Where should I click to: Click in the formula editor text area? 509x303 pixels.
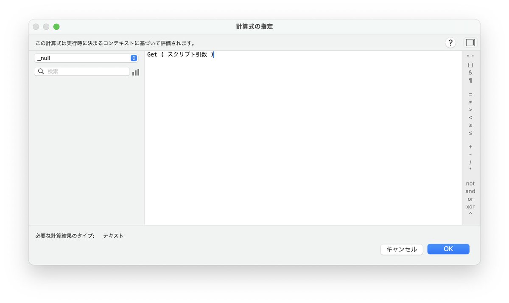pos(303,138)
